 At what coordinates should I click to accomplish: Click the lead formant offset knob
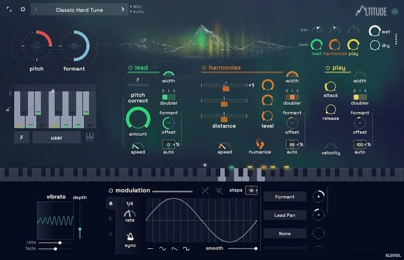coord(169,123)
